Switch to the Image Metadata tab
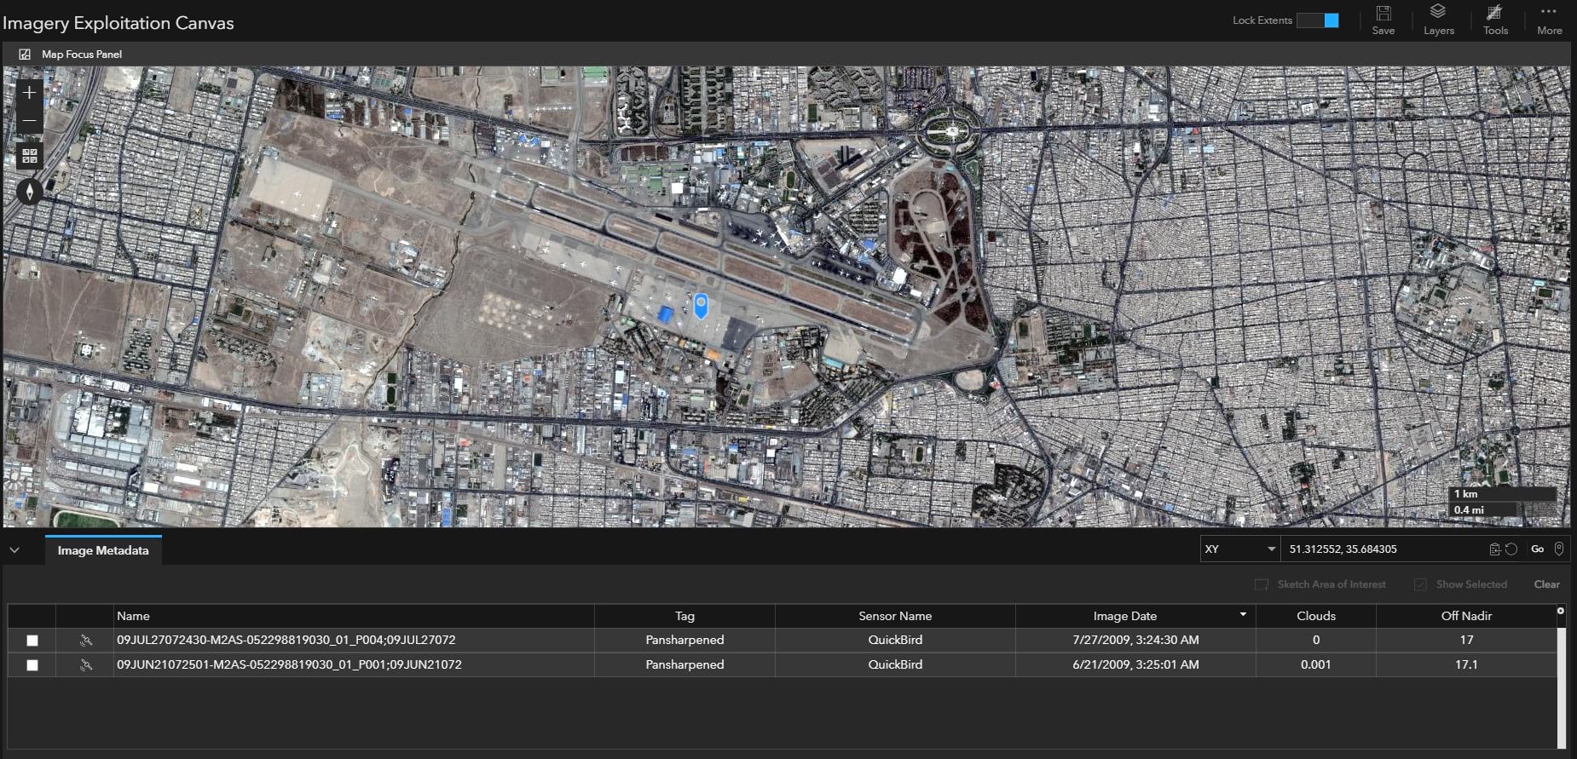This screenshot has width=1577, height=759. (103, 551)
